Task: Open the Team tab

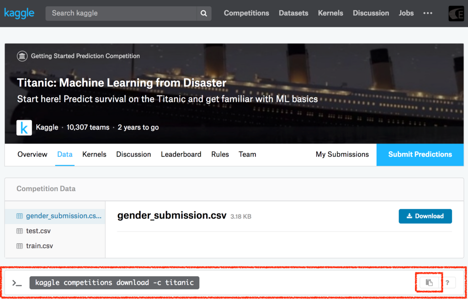Action: tap(247, 155)
